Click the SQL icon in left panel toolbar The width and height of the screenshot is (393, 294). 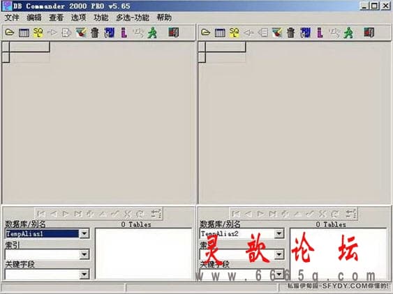click(x=38, y=33)
